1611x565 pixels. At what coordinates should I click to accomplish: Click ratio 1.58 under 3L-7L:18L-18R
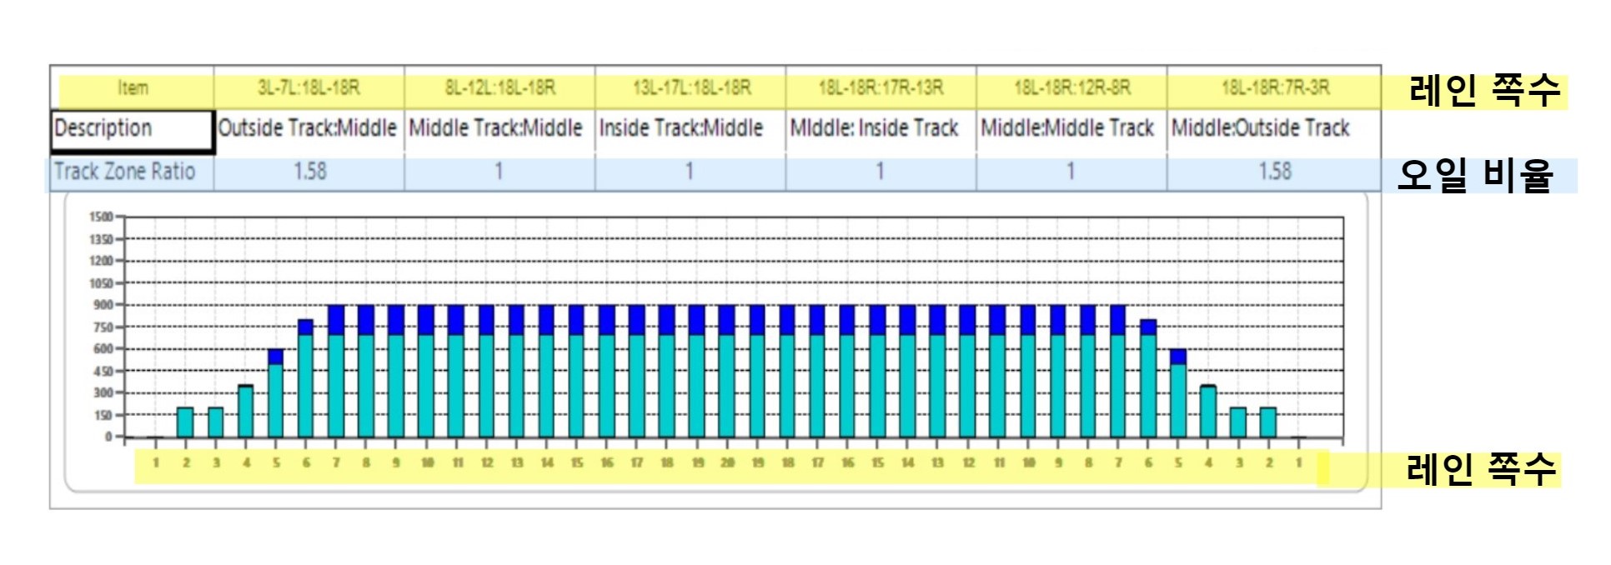(309, 172)
